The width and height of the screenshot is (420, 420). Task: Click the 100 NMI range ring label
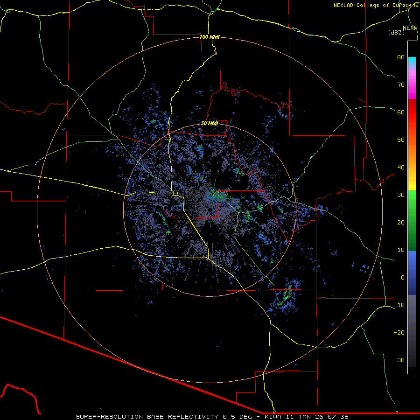click(x=210, y=37)
